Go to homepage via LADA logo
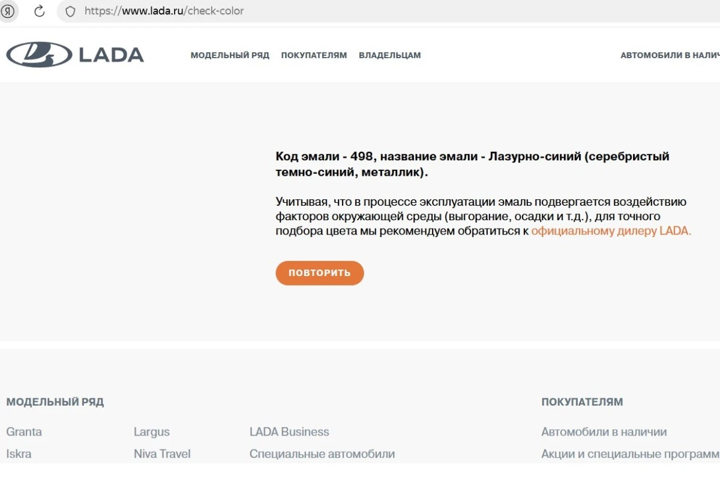The width and height of the screenshot is (720, 480). click(x=75, y=55)
